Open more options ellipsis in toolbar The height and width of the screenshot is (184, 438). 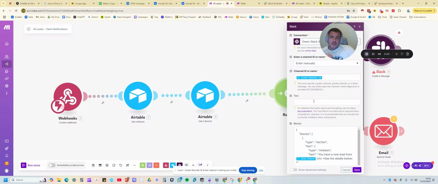click(134, 165)
